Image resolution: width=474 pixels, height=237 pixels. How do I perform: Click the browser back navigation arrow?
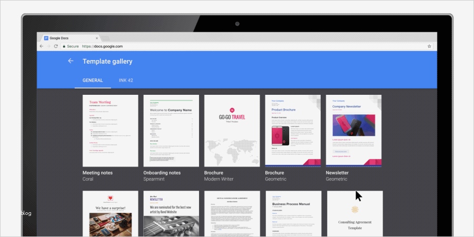pyautogui.click(x=42, y=46)
